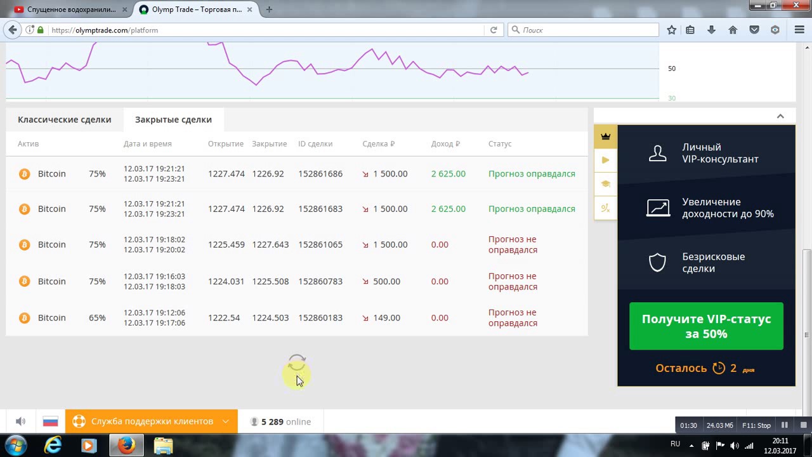This screenshot has height=457, width=812.
Task: Open the education graduation cap icon
Action: point(605,184)
